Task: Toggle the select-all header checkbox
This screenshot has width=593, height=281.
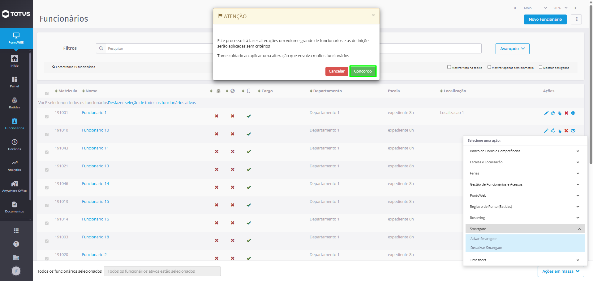Action: click(47, 93)
